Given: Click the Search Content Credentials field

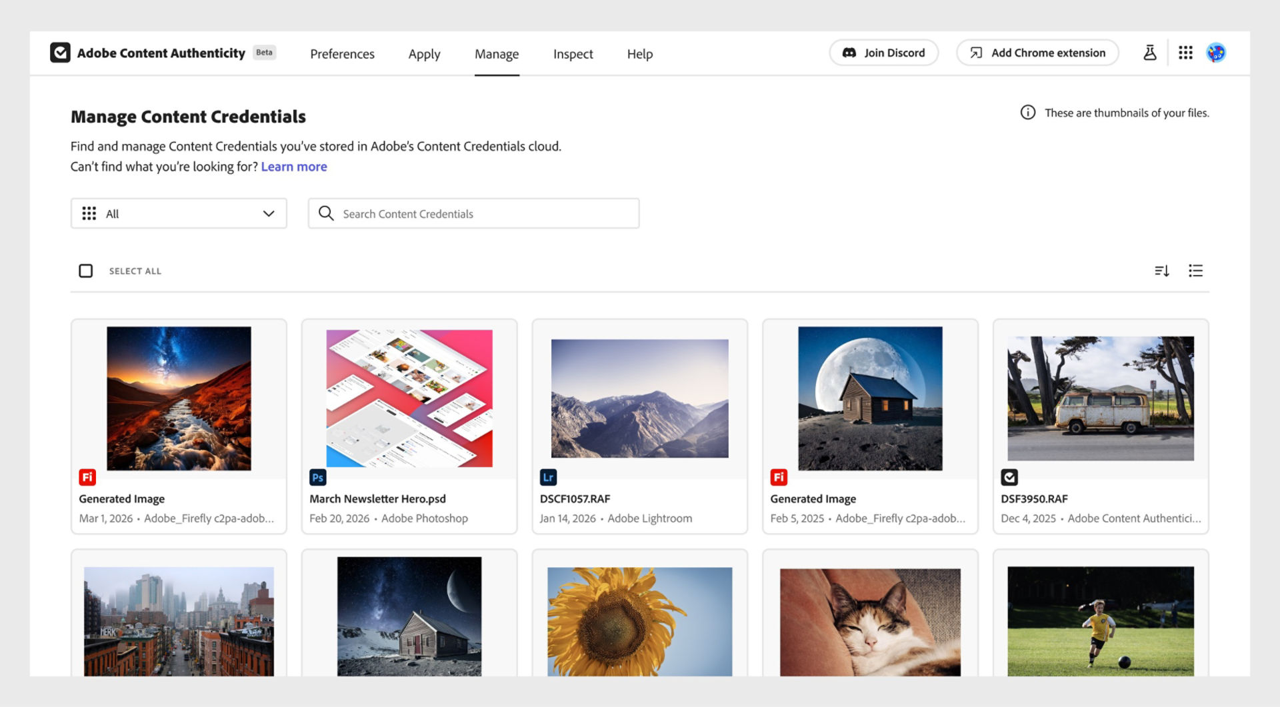Looking at the screenshot, I should (473, 213).
